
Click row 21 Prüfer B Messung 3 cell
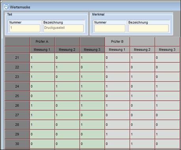coord(167,58)
